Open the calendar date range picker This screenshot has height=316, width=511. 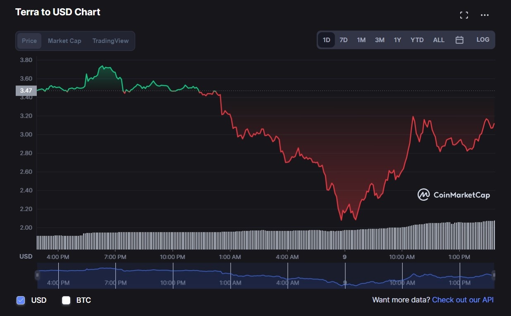click(459, 39)
